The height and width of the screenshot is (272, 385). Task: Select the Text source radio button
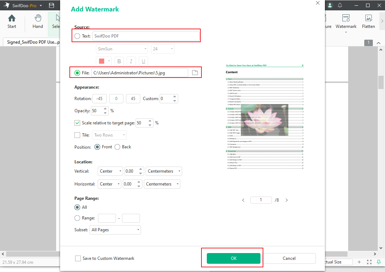pos(77,36)
